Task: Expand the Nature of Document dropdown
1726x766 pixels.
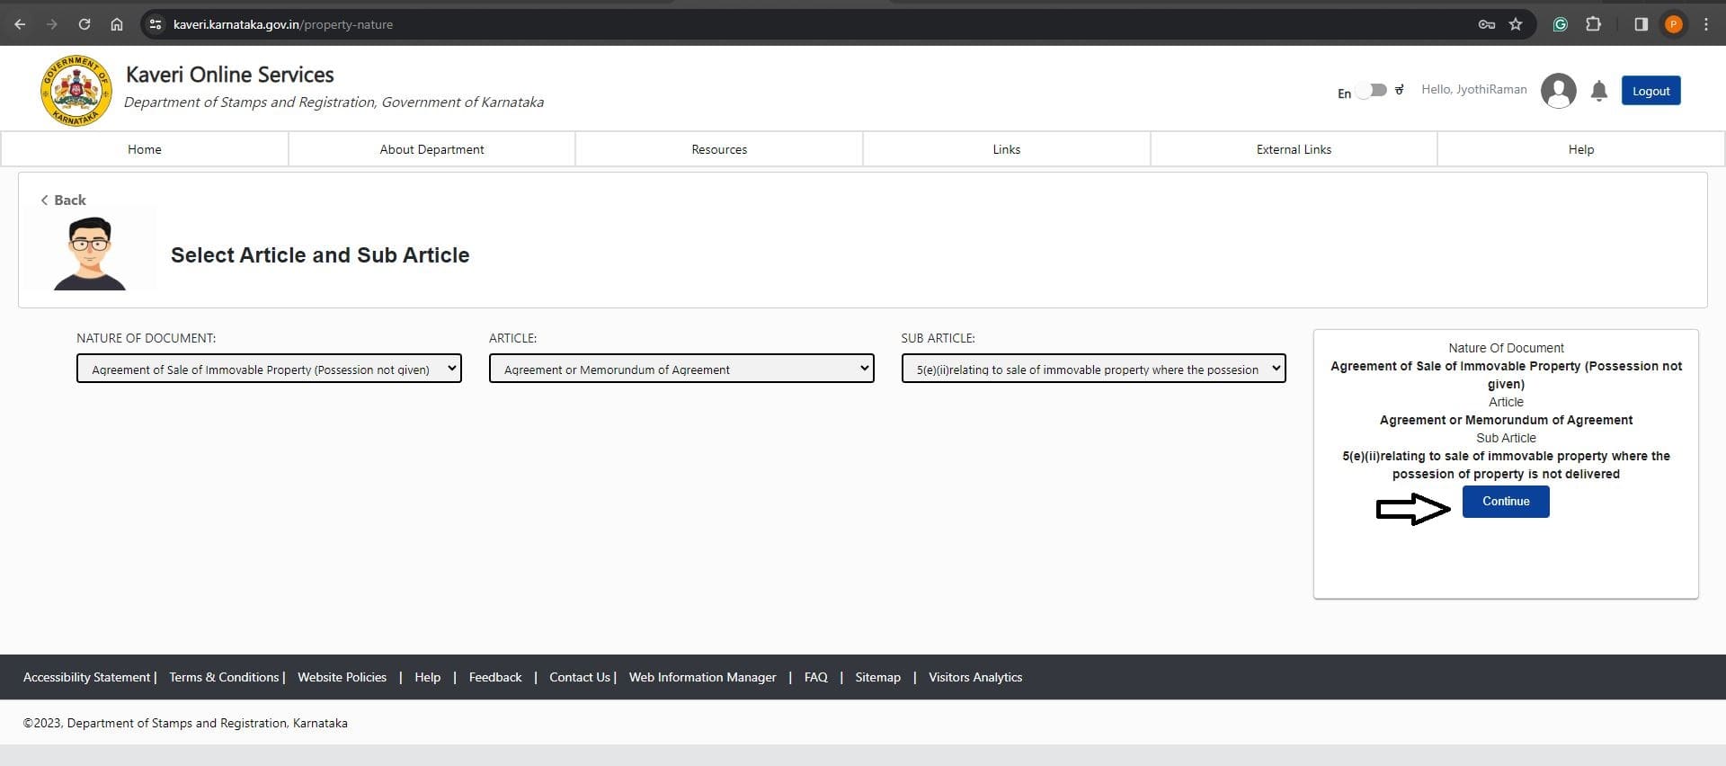Action: (269, 369)
